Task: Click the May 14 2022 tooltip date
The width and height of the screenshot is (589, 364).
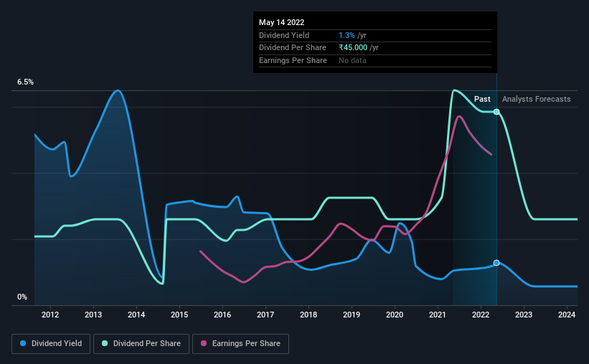Action: click(282, 22)
